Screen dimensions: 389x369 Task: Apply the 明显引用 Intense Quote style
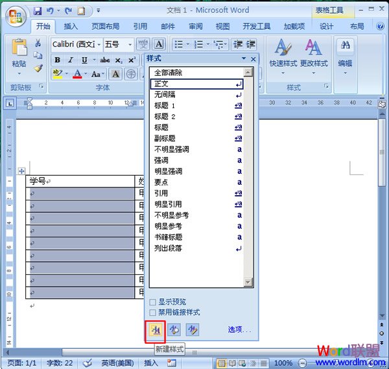pyautogui.click(x=197, y=204)
